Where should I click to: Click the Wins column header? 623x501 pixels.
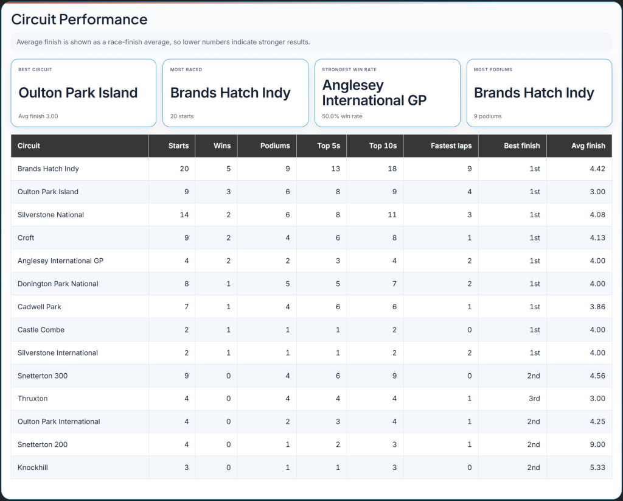(x=222, y=146)
